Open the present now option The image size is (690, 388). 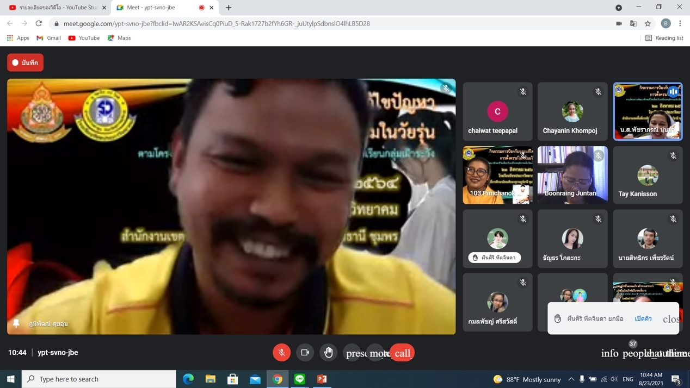(353, 353)
